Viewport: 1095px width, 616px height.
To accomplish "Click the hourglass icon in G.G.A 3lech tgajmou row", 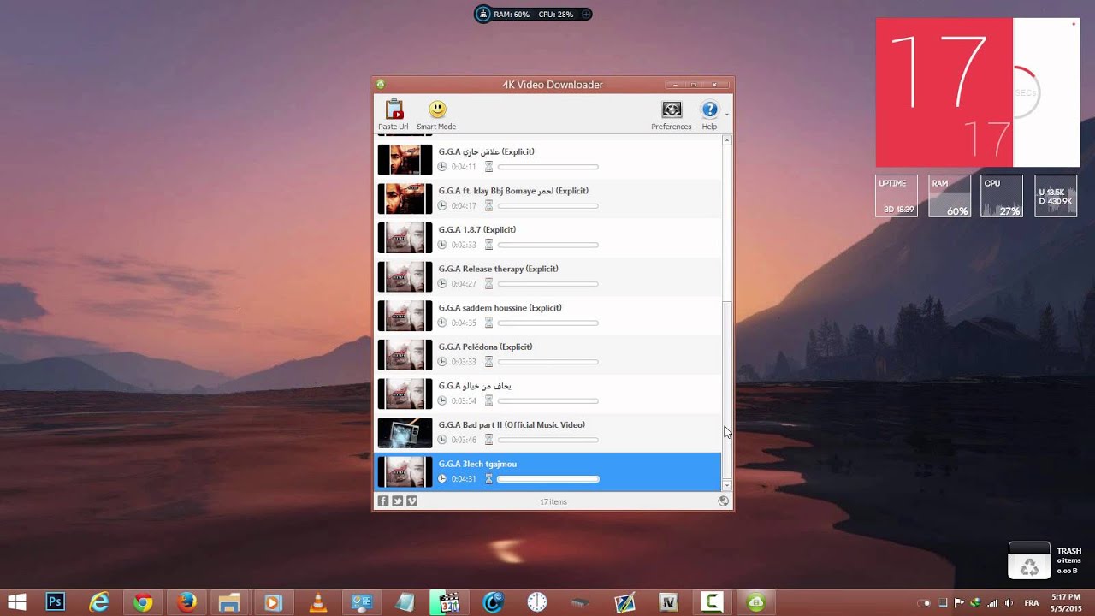I will tap(489, 479).
